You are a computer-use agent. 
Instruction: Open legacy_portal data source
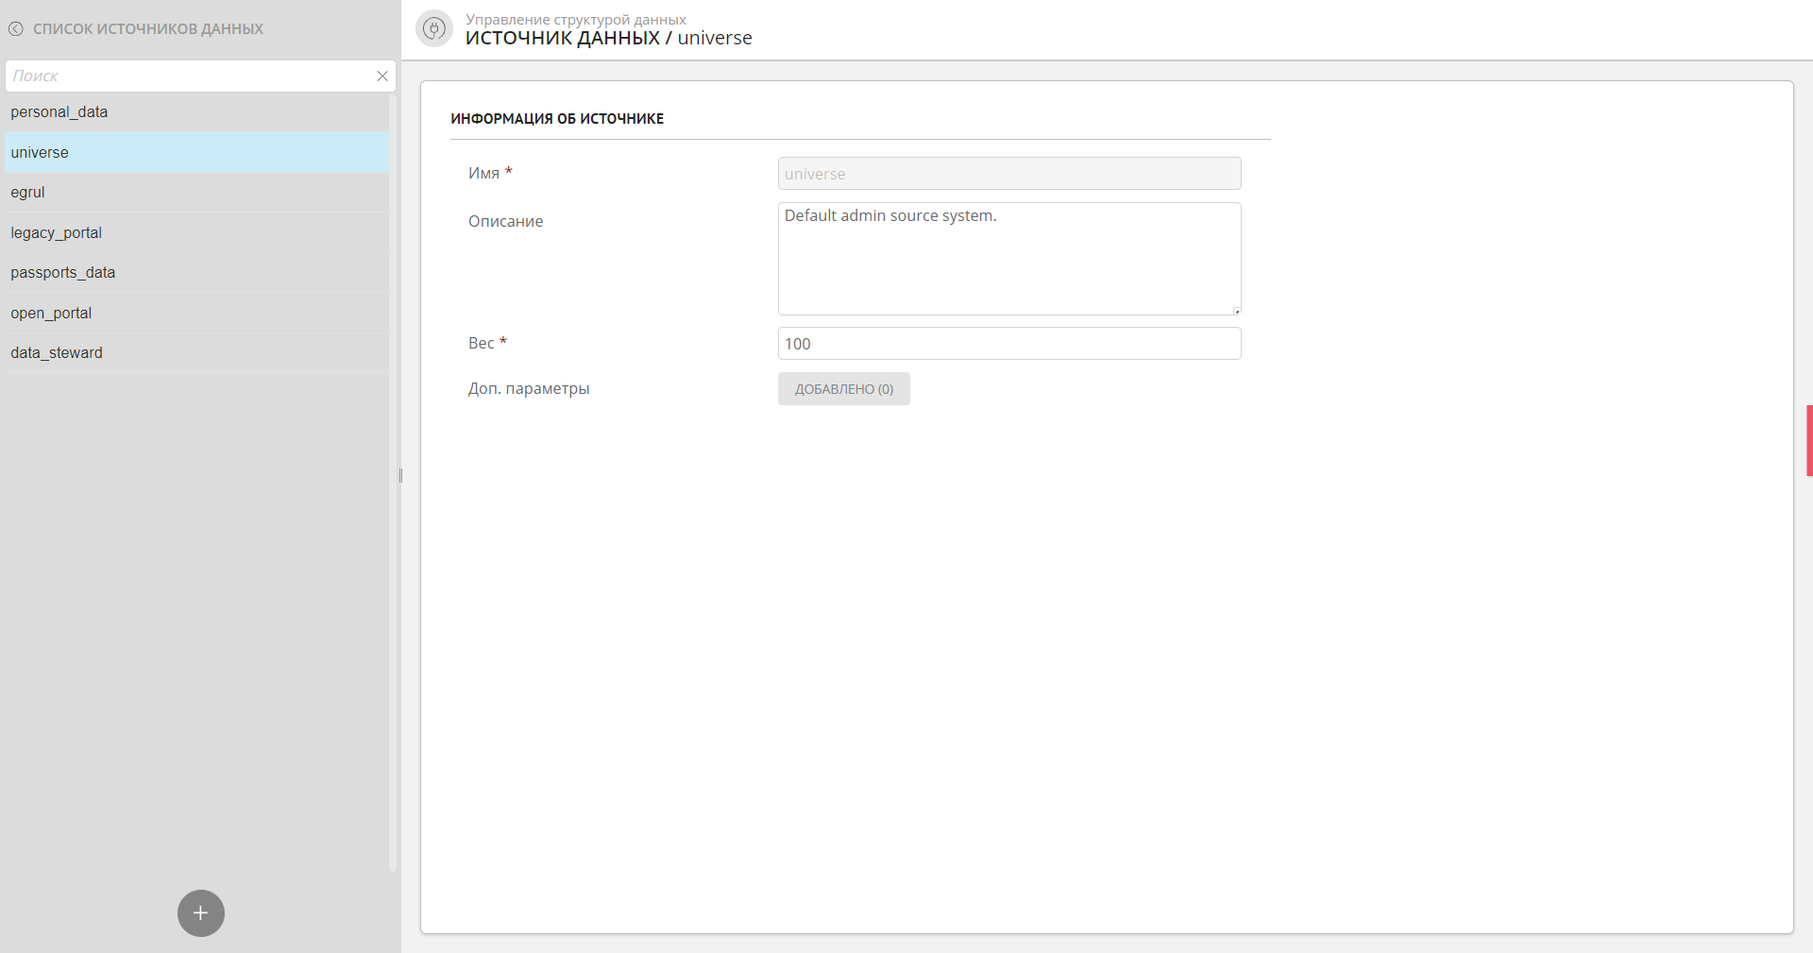[x=196, y=232]
